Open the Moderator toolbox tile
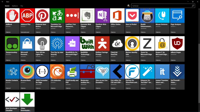This screenshot has width=200, height=112. 87,77
